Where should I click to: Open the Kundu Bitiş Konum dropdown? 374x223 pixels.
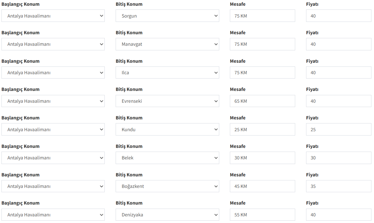[167, 129]
